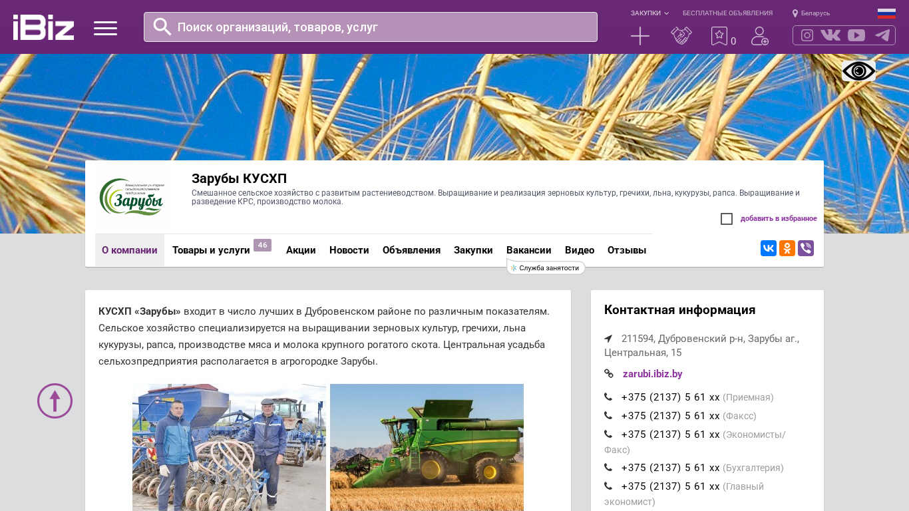Click the Зарубы company logo

[x=132, y=197]
